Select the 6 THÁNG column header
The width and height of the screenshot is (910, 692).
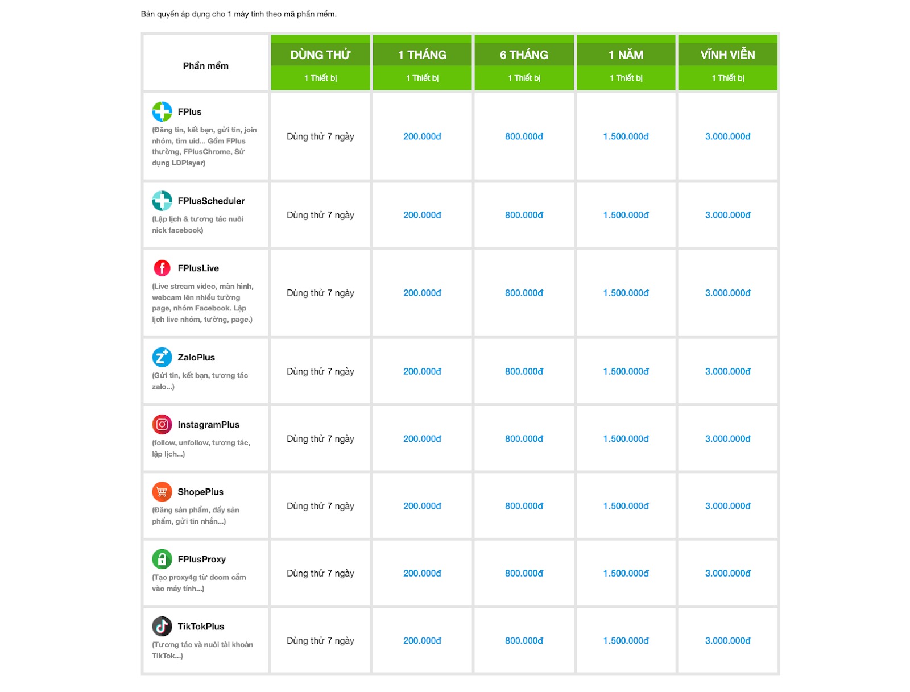click(524, 55)
